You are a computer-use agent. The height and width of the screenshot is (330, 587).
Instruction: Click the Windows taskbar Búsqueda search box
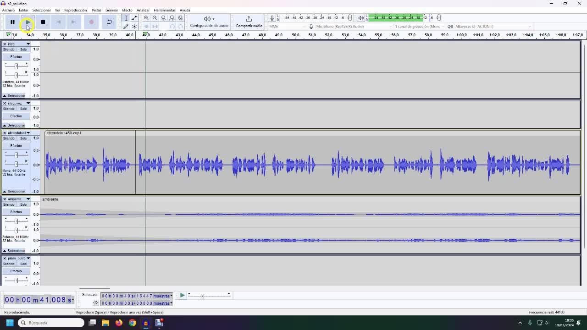point(51,323)
